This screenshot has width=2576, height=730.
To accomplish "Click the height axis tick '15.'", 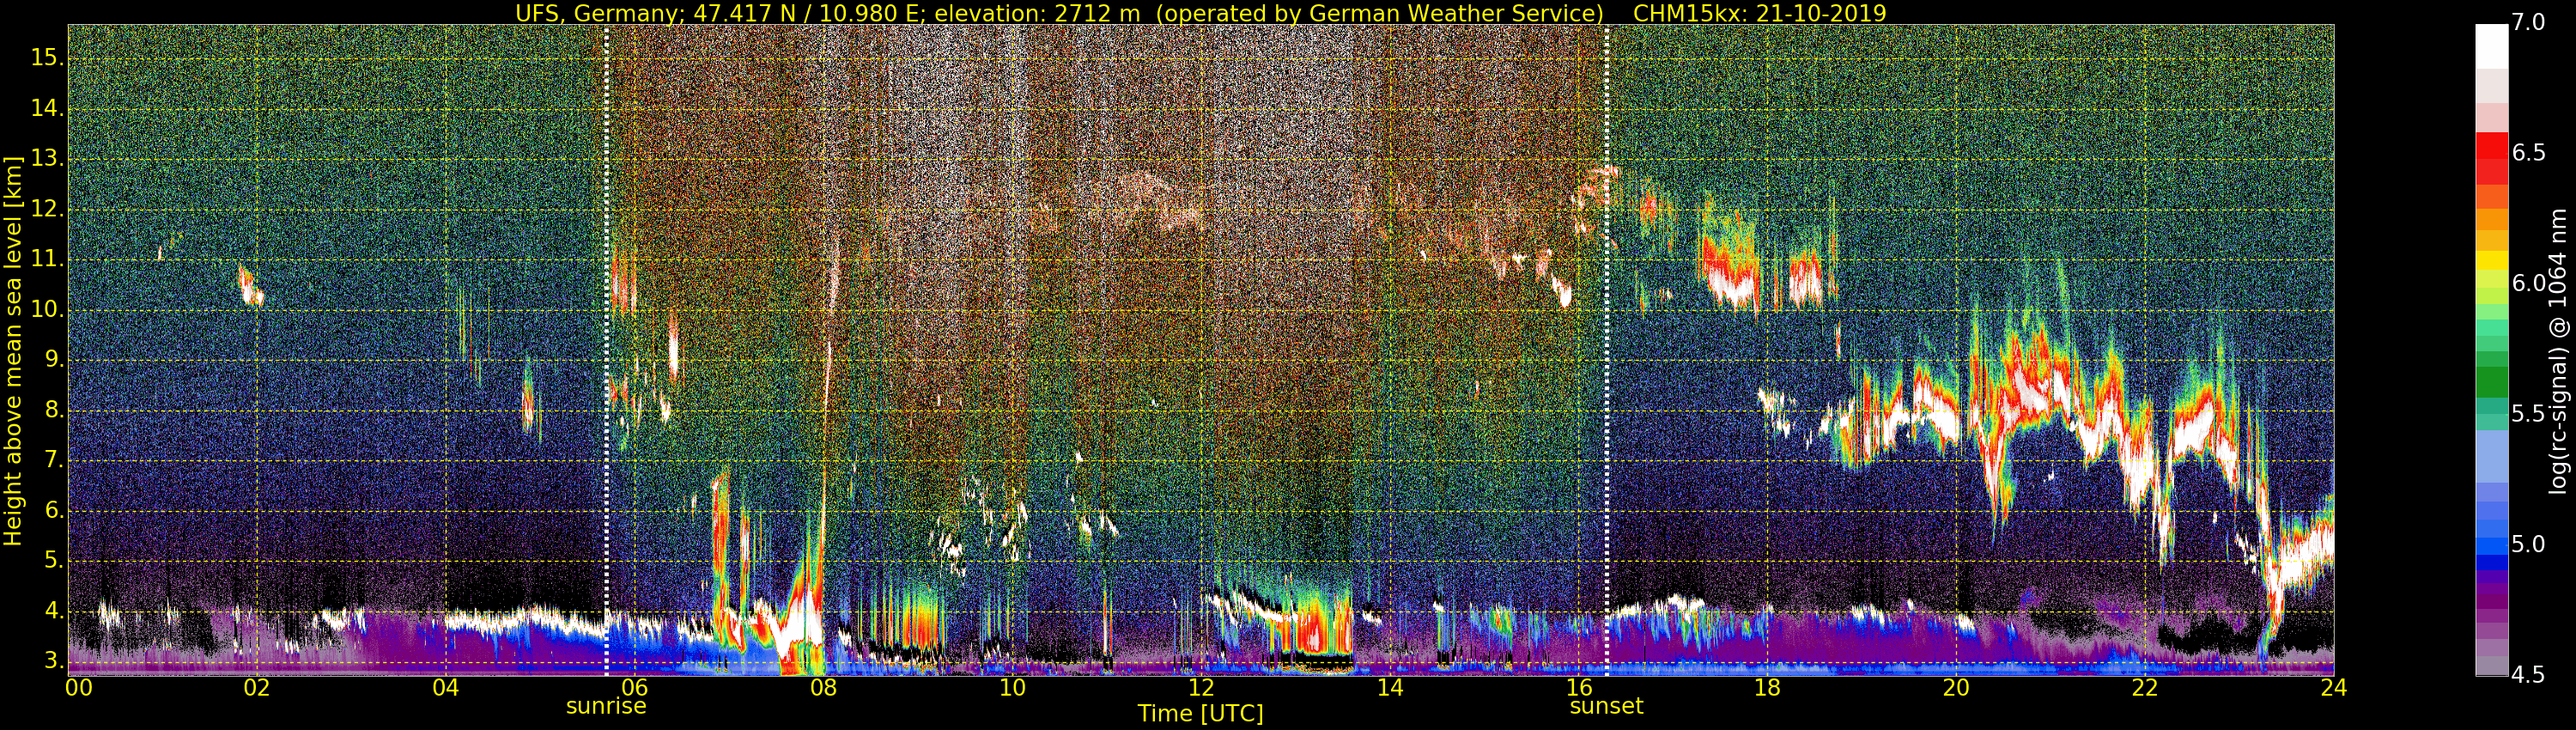I will pos(47,58).
